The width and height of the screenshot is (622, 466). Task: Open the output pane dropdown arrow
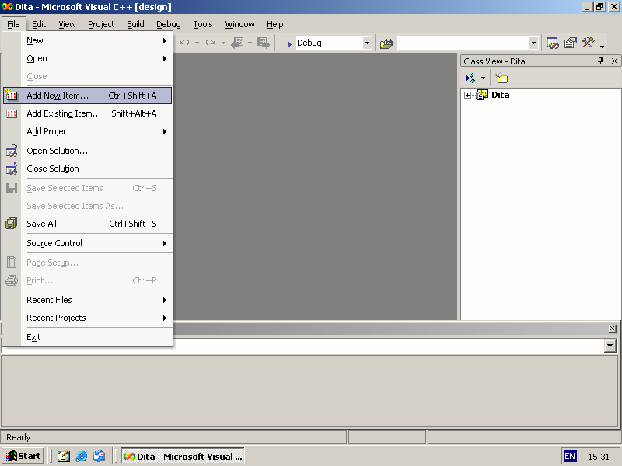(x=610, y=346)
